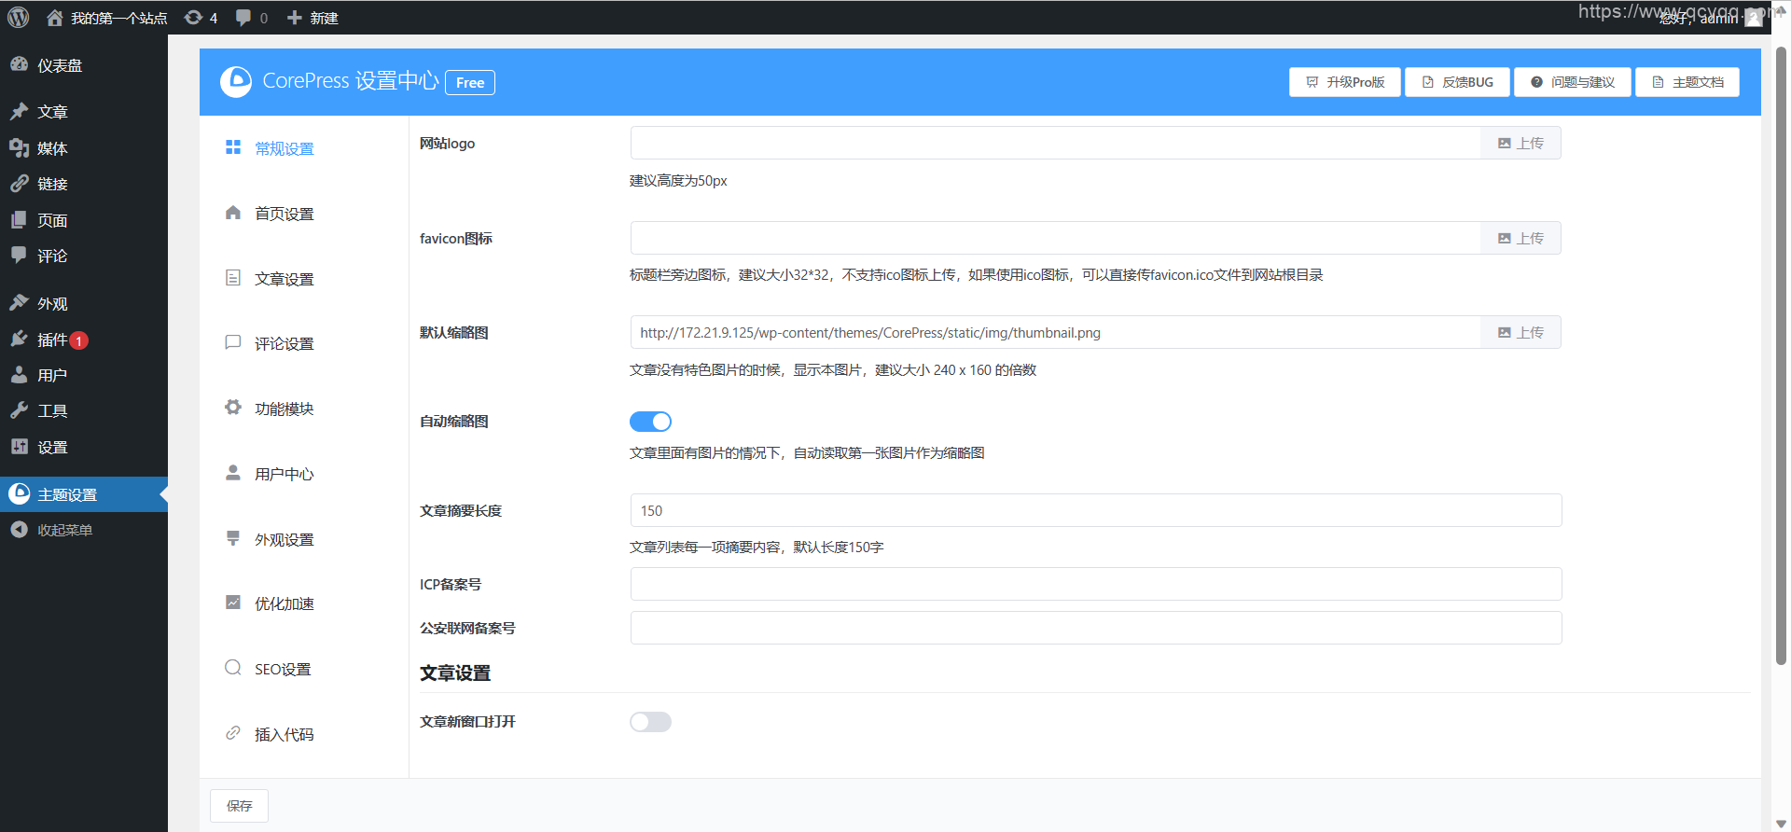Enable the 文章新窗口打开 toggle

(x=650, y=722)
